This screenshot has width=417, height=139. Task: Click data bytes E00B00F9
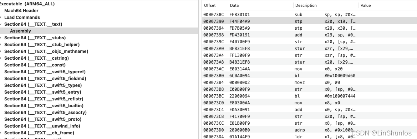240,89
